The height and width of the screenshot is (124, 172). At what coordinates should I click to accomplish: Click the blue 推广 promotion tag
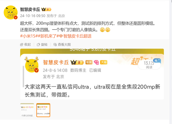tap(157, 61)
